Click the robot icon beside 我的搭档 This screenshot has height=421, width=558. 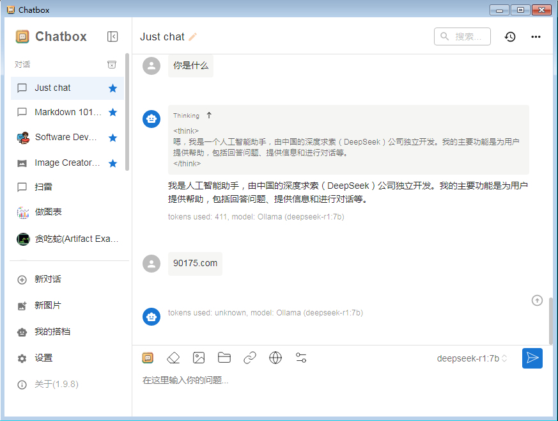22,332
